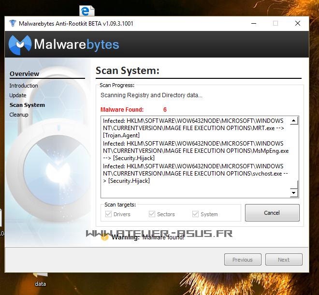Toggle the System scan target checkbox
Screen dimensions: 319x295
point(195,214)
